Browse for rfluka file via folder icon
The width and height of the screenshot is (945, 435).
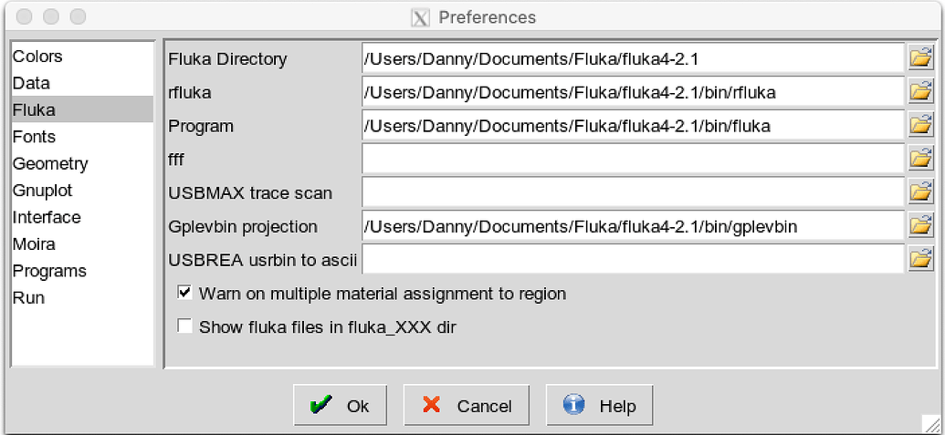coord(919,92)
